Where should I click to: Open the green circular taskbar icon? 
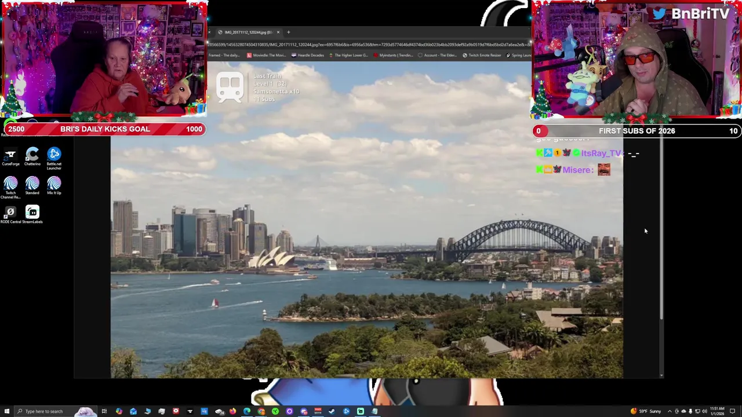pos(275,411)
